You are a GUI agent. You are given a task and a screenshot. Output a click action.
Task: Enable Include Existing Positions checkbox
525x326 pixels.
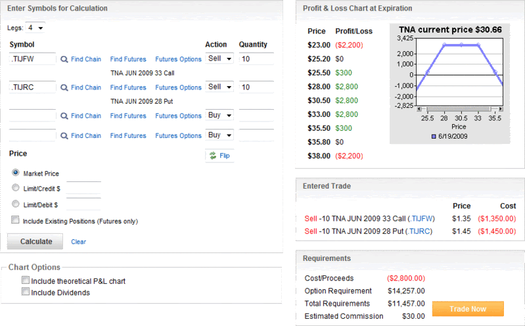point(16,221)
